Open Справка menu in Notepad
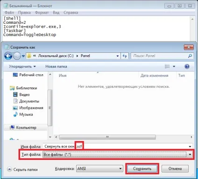Screen dimensions: 198x179 71,13
